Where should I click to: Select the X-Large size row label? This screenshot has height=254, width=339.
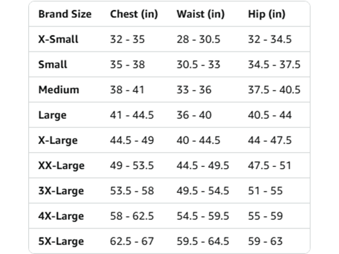(x=58, y=141)
